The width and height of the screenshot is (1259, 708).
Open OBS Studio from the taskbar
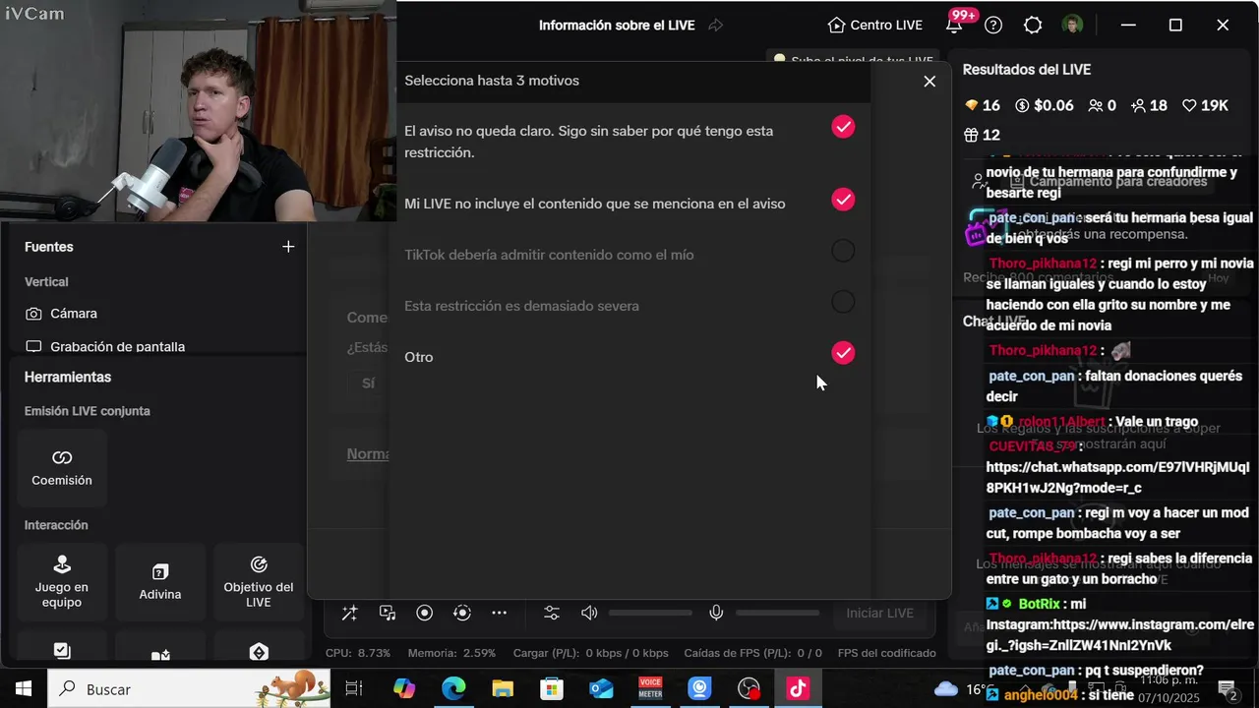tap(749, 688)
